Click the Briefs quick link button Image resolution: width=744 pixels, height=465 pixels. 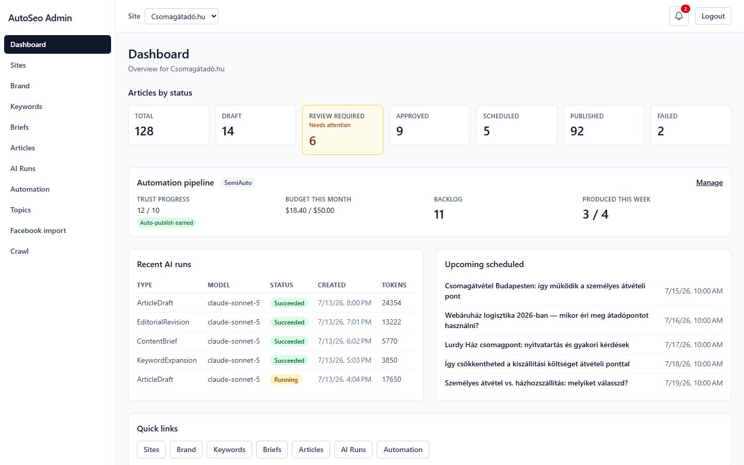pos(272,450)
